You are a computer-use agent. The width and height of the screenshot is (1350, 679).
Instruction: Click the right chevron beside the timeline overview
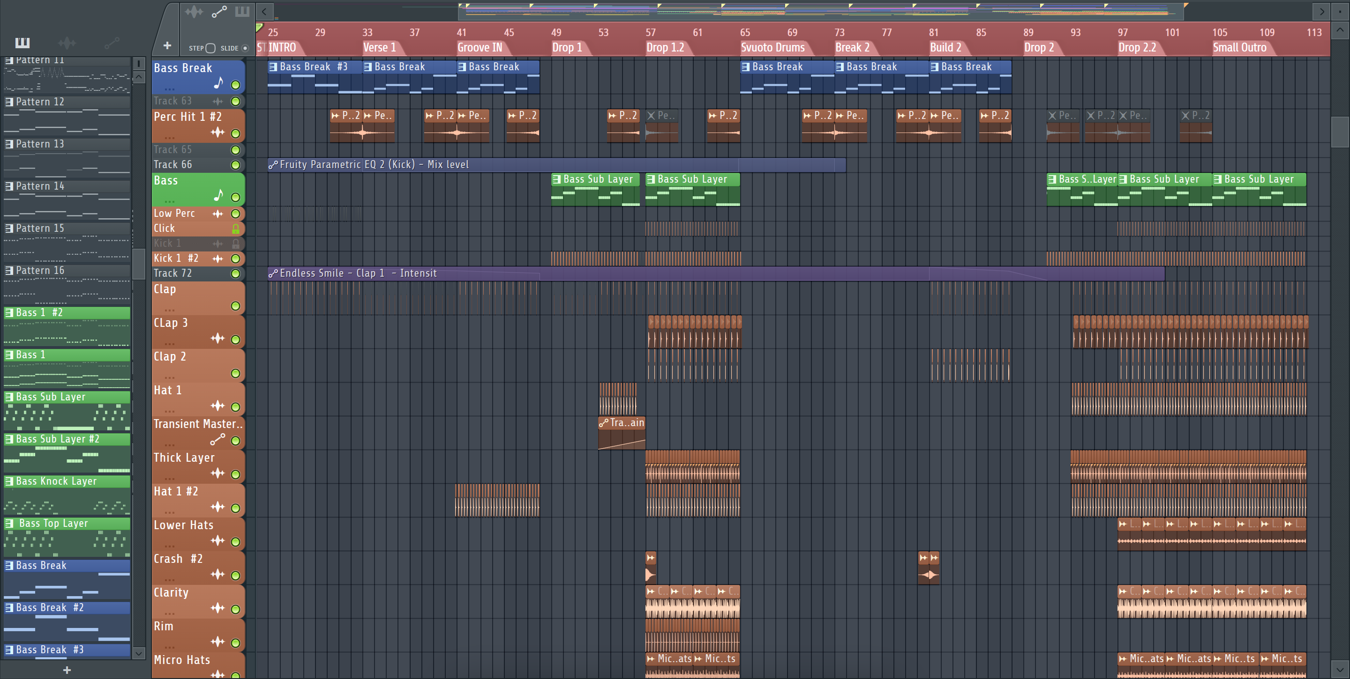pos(1321,12)
